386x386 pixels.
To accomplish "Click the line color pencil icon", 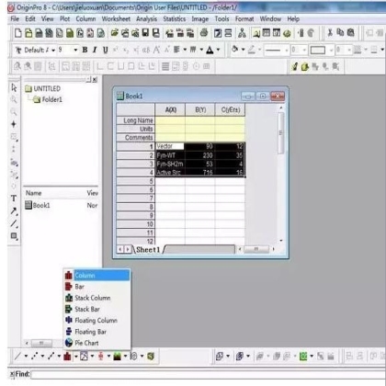I will pos(252,50).
